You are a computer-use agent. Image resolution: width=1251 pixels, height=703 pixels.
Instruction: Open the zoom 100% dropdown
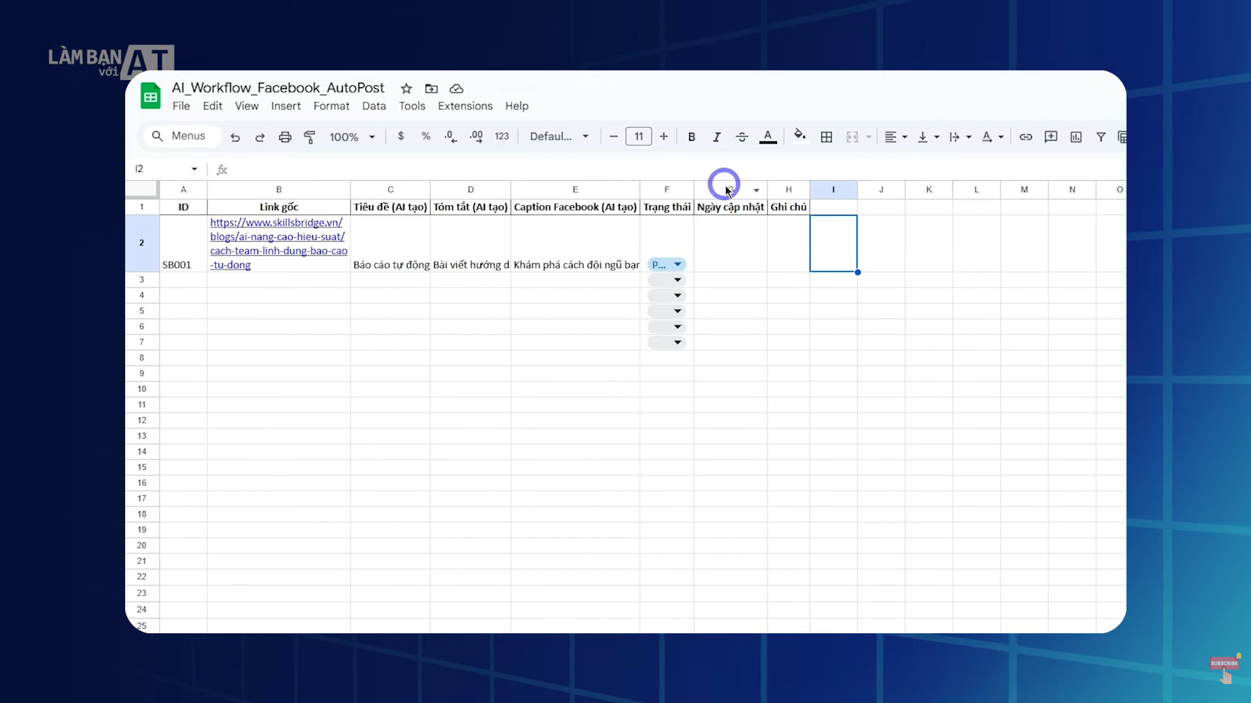click(x=352, y=137)
